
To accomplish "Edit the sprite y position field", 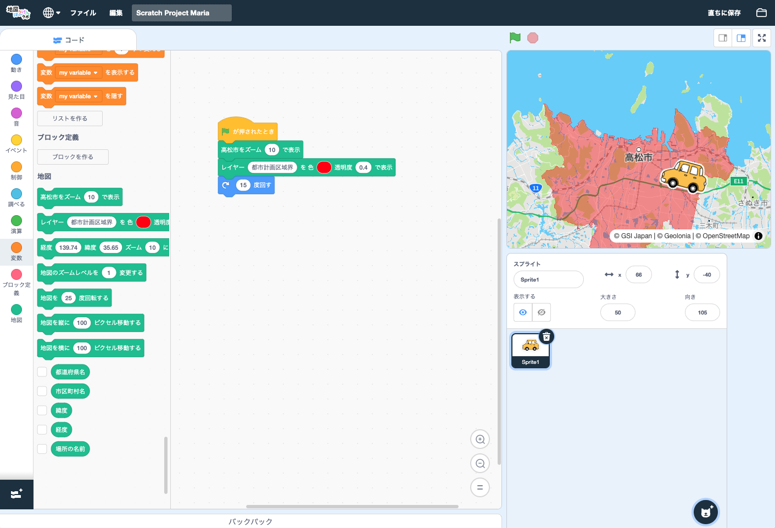I will pyautogui.click(x=707, y=274).
